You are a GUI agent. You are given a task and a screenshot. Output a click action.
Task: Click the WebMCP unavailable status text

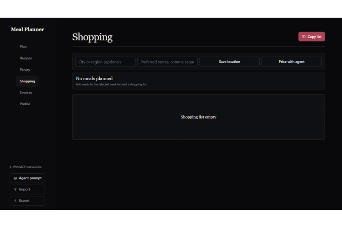click(27, 167)
